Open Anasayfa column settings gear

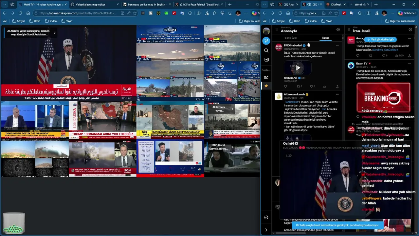click(338, 29)
